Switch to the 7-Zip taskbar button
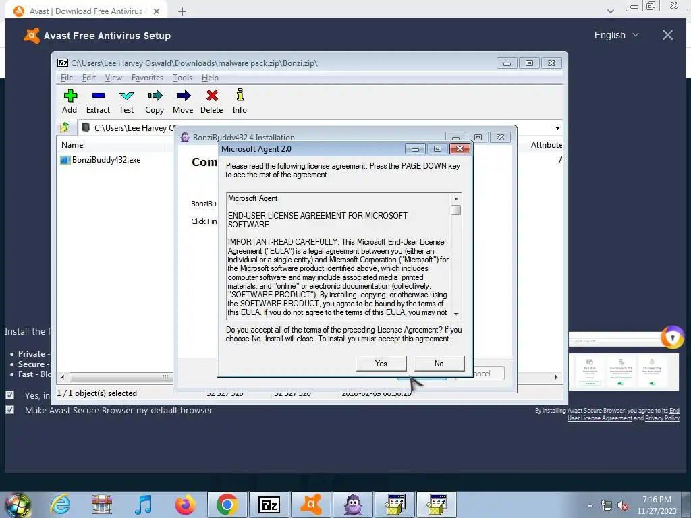Viewport: 691px width, 518px height. point(269,505)
